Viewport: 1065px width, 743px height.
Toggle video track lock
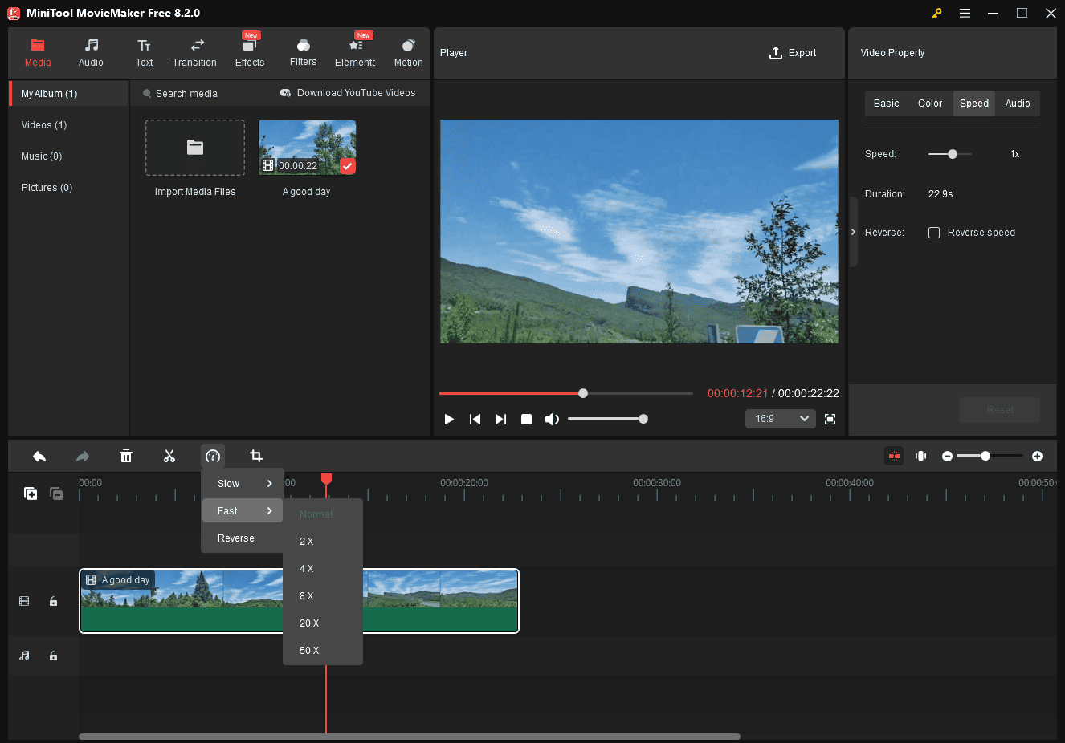[x=53, y=601]
